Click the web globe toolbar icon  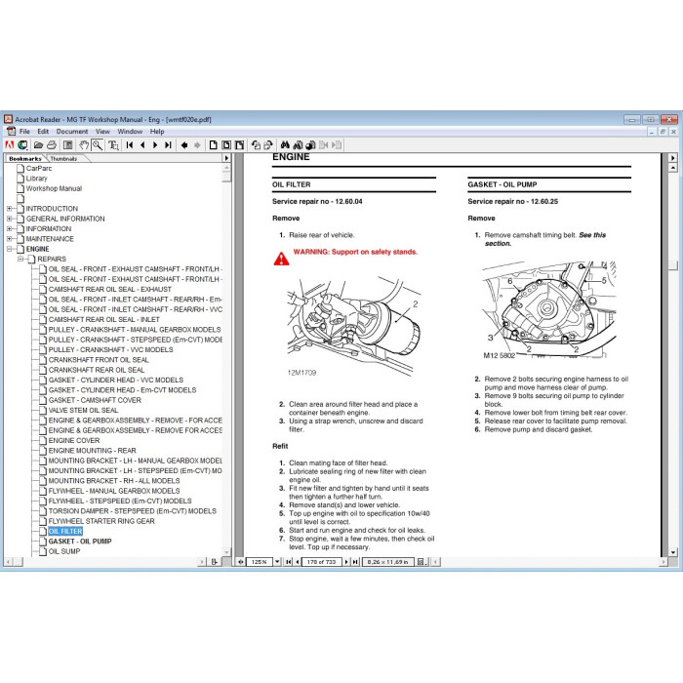pyautogui.click(x=22, y=145)
